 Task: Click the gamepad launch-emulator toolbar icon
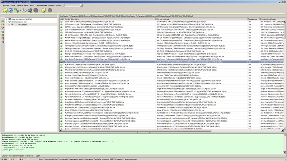pyautogui.click(x=24, y=10)
